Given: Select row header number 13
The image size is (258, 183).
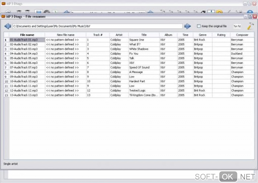Looking at the screenshot, I should point(6,95).
